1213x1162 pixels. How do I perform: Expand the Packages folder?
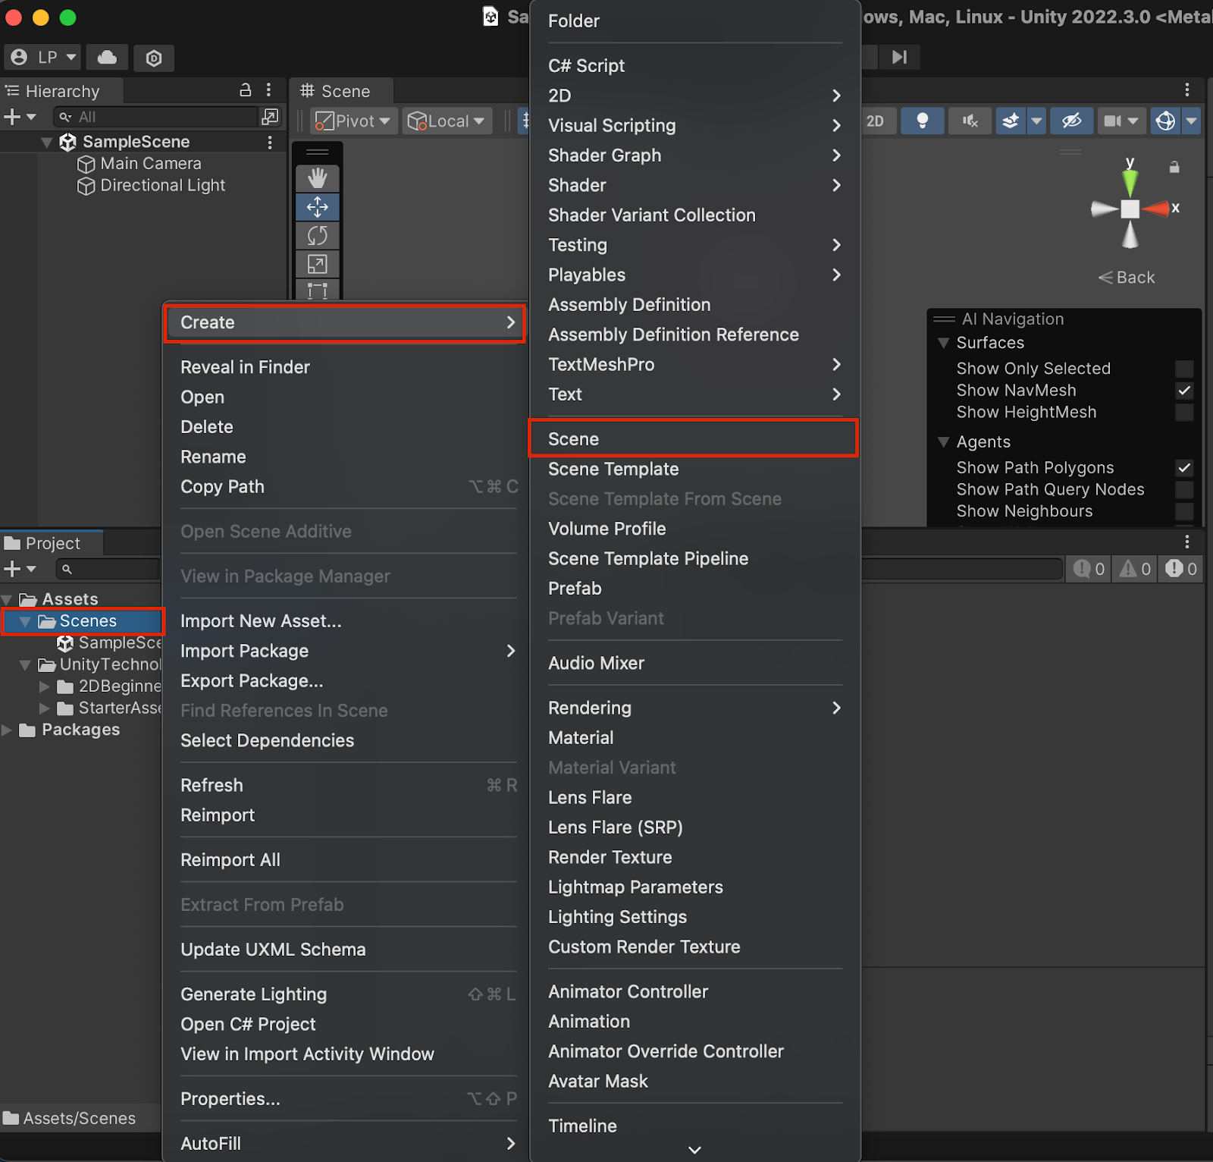tap(8, 730)
